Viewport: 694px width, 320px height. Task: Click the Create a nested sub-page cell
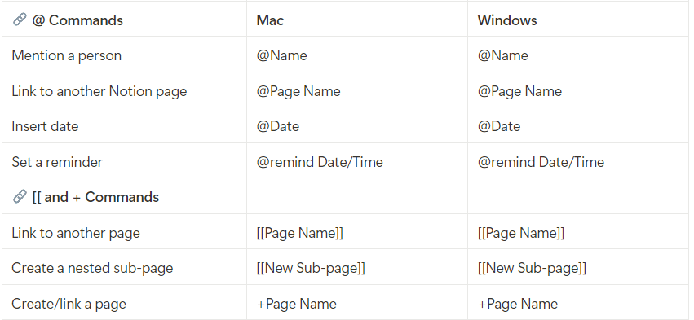pos(125,267)
